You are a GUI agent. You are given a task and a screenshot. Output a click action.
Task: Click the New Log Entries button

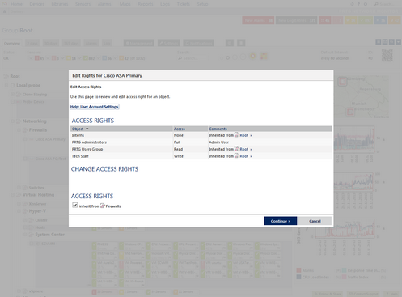pyautogui.click(x=296, y=20)
